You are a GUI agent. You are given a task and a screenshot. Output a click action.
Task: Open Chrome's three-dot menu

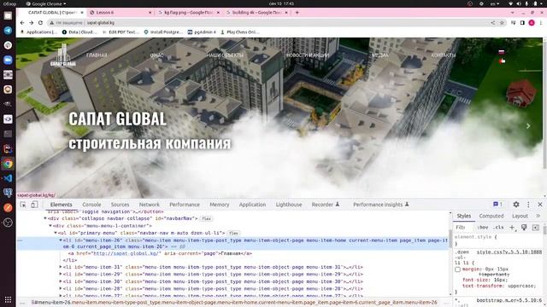click(540, 23)
